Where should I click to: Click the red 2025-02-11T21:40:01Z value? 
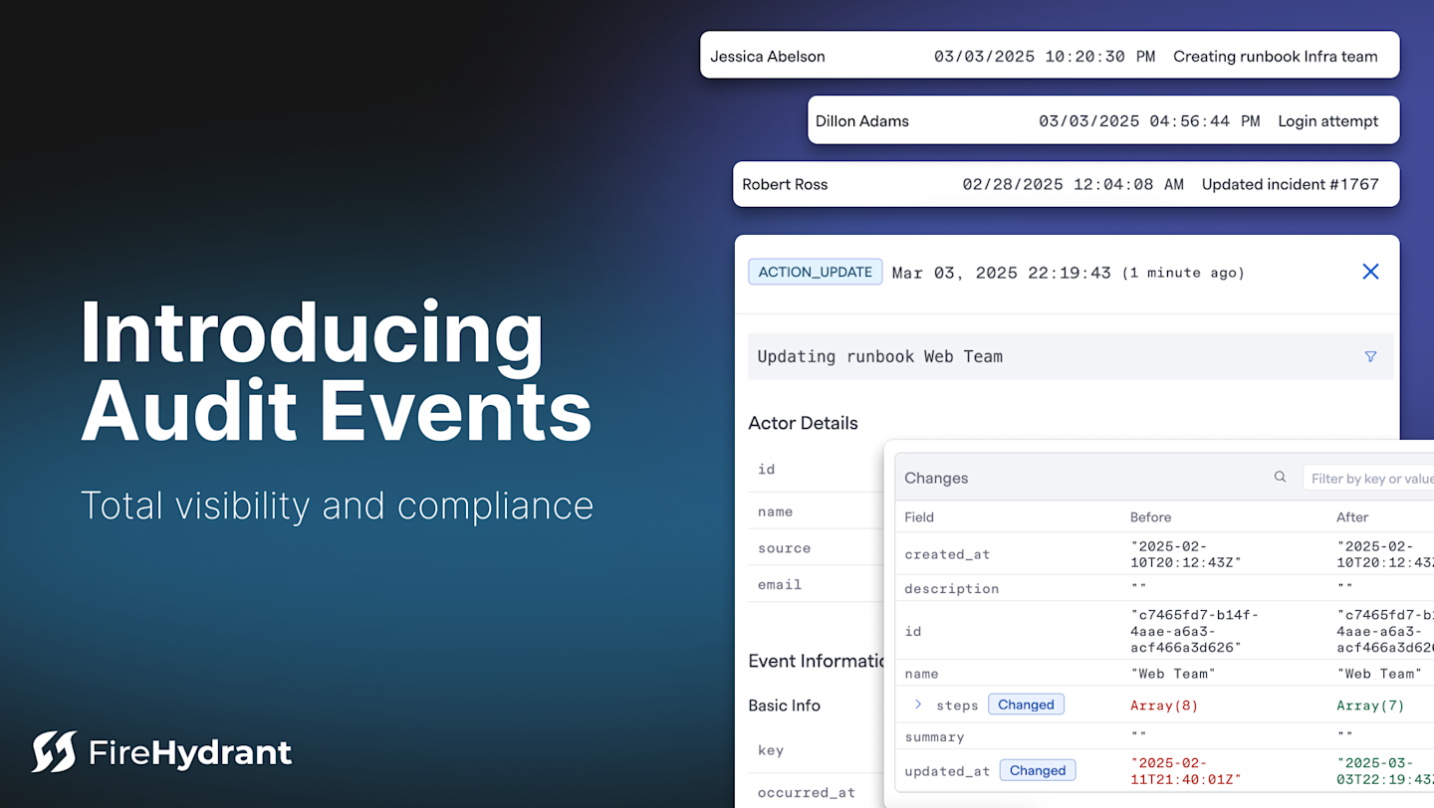point(1186,771)
